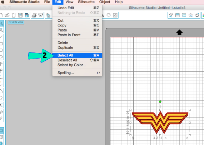Select the Draw a Rectangle tool
204x145 pixels.
coord(1,44)
